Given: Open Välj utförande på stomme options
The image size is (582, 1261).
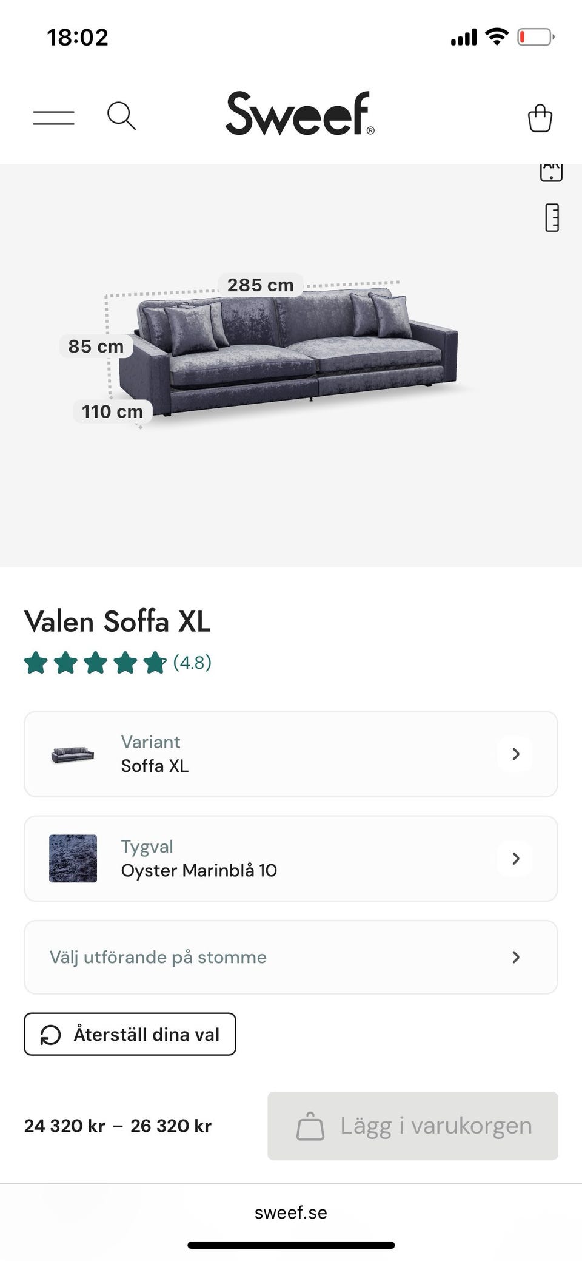Looking at the screenshot, I should [x=291, y=957].
